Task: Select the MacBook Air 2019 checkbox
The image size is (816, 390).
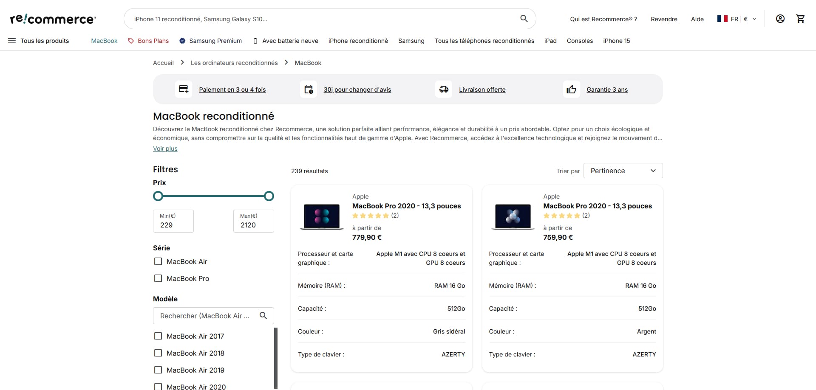Action: click(x=158, y=370)
